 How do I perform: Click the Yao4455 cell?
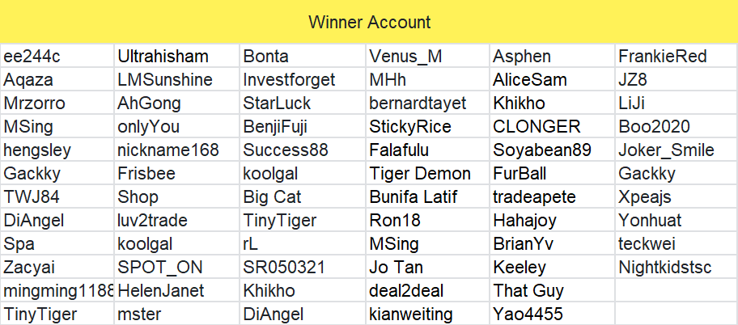coord(552,314)
